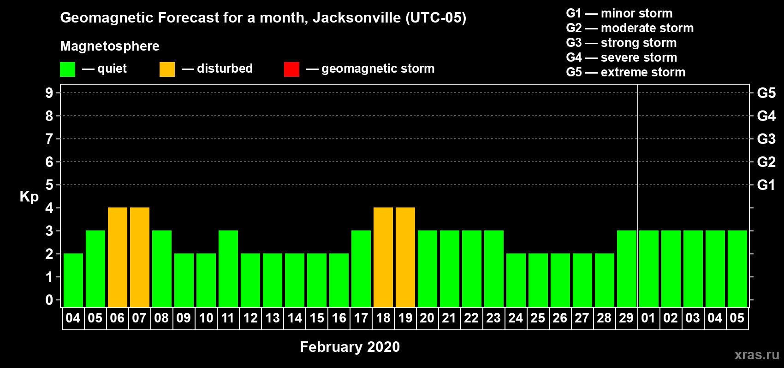Click the Kp axis value '0'

(x=49, y=300)
